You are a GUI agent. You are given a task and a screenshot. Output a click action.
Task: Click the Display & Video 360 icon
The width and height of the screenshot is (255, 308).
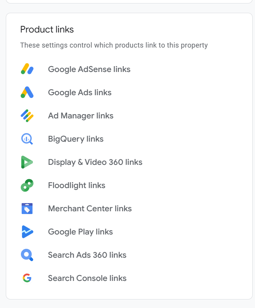tap(27, 162)
